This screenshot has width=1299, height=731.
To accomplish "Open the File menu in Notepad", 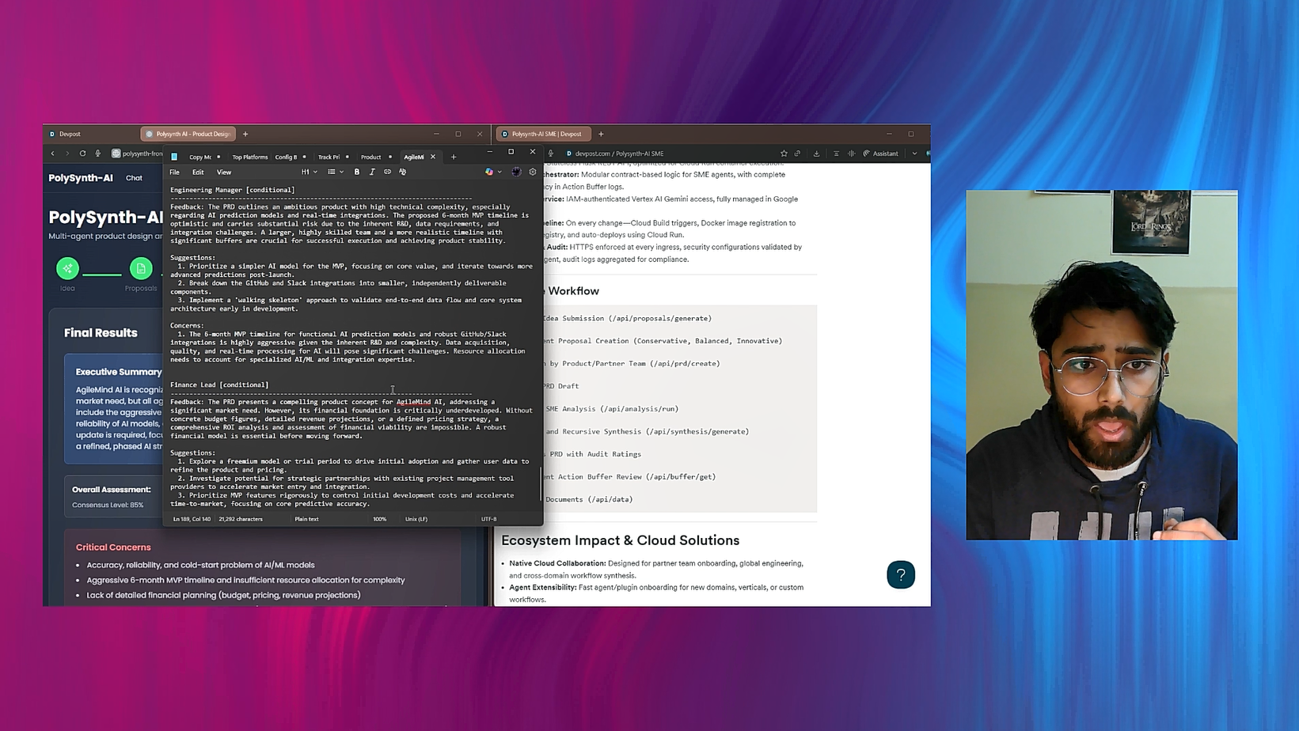I will (175, 172).
